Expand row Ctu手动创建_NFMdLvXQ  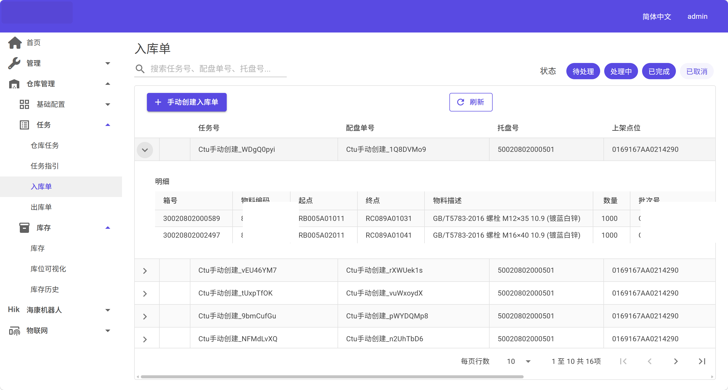[145, 339]
